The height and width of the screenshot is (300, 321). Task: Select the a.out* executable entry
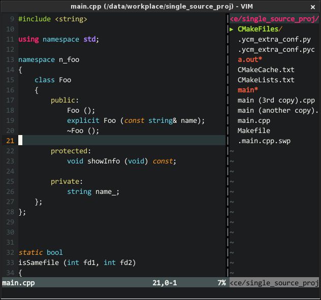click(250, 59)
